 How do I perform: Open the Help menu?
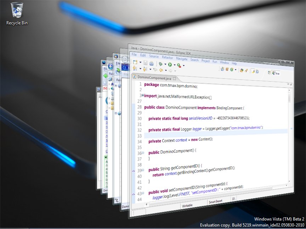click(x=234, y=63)
